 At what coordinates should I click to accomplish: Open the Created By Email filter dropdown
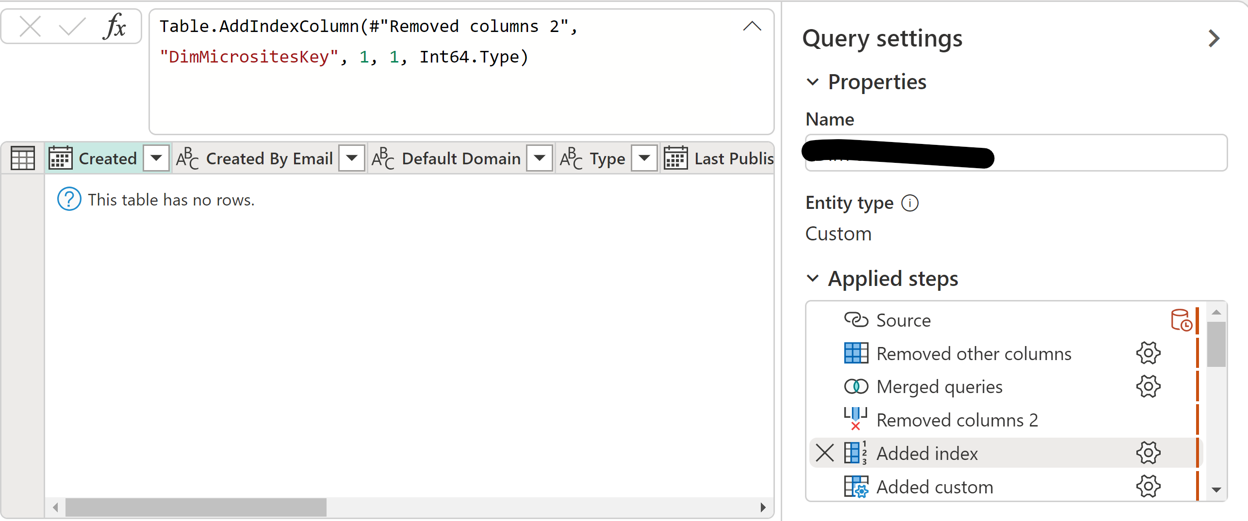(x=352, y=158)
